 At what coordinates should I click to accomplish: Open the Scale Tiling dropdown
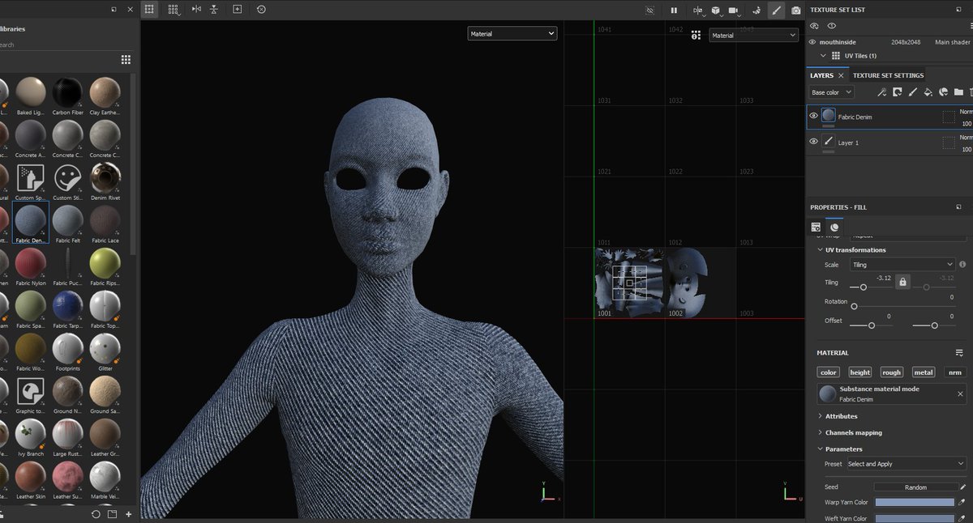pyautogui.click(x=902, y=265)
